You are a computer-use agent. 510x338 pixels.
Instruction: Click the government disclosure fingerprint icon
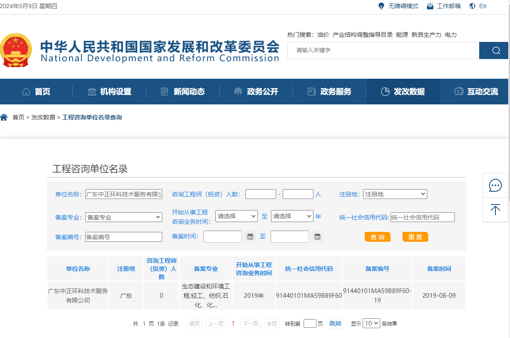pos(238,92)
